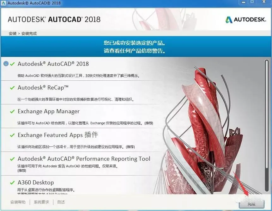
Task: Click the green checkmark next to Exchange App Manager
Action: tap(12, 111)
